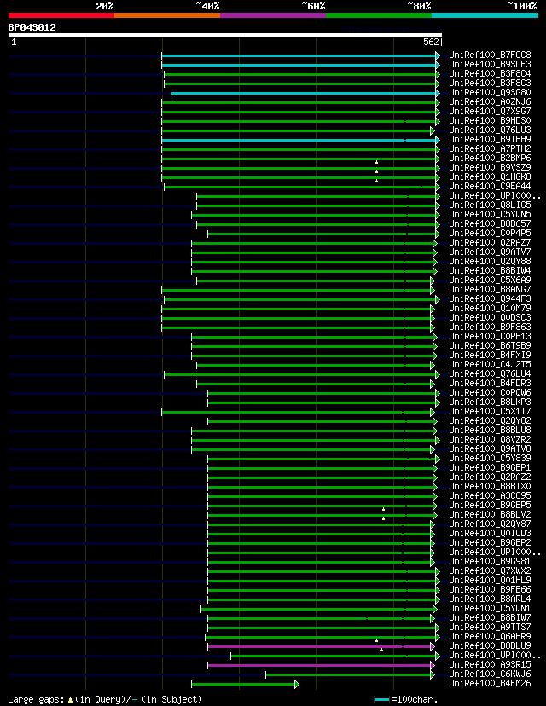Select UniRef100_Q1HGK8 hit name
Image resolution: width=546 pixels, height=706 pixels.
click(x=490, y=177)
